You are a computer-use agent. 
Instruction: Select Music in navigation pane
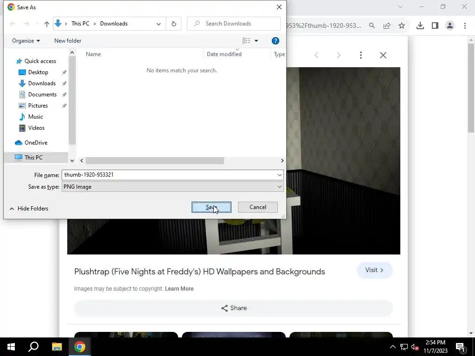point(35,117)
